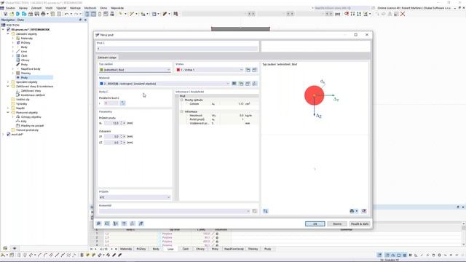Collapse Plochy výztuže section

(182, 100)
